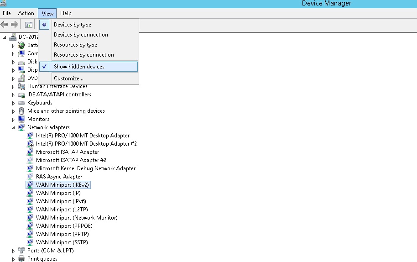Select WAN Miniport (Network Monitor) label
Viewport: 417px width, 262px height.
pos(77,218)
